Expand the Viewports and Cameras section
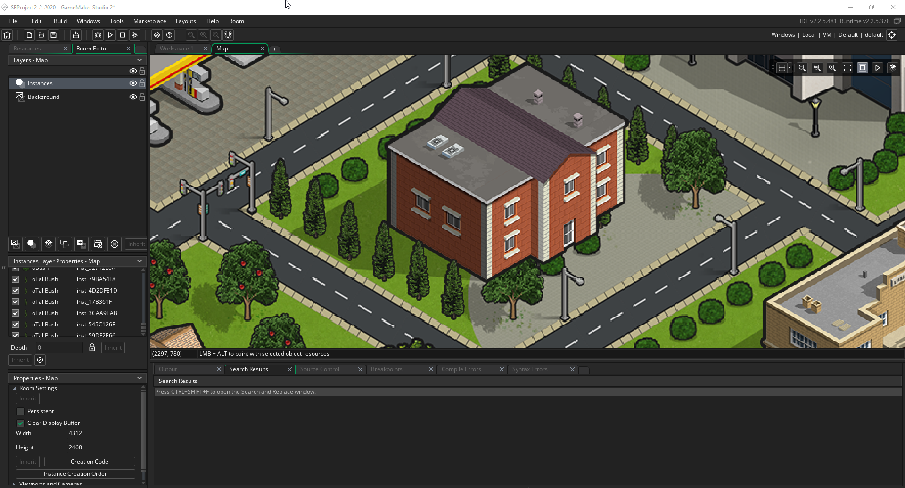905x488 pixels. [x=14, y=484]
